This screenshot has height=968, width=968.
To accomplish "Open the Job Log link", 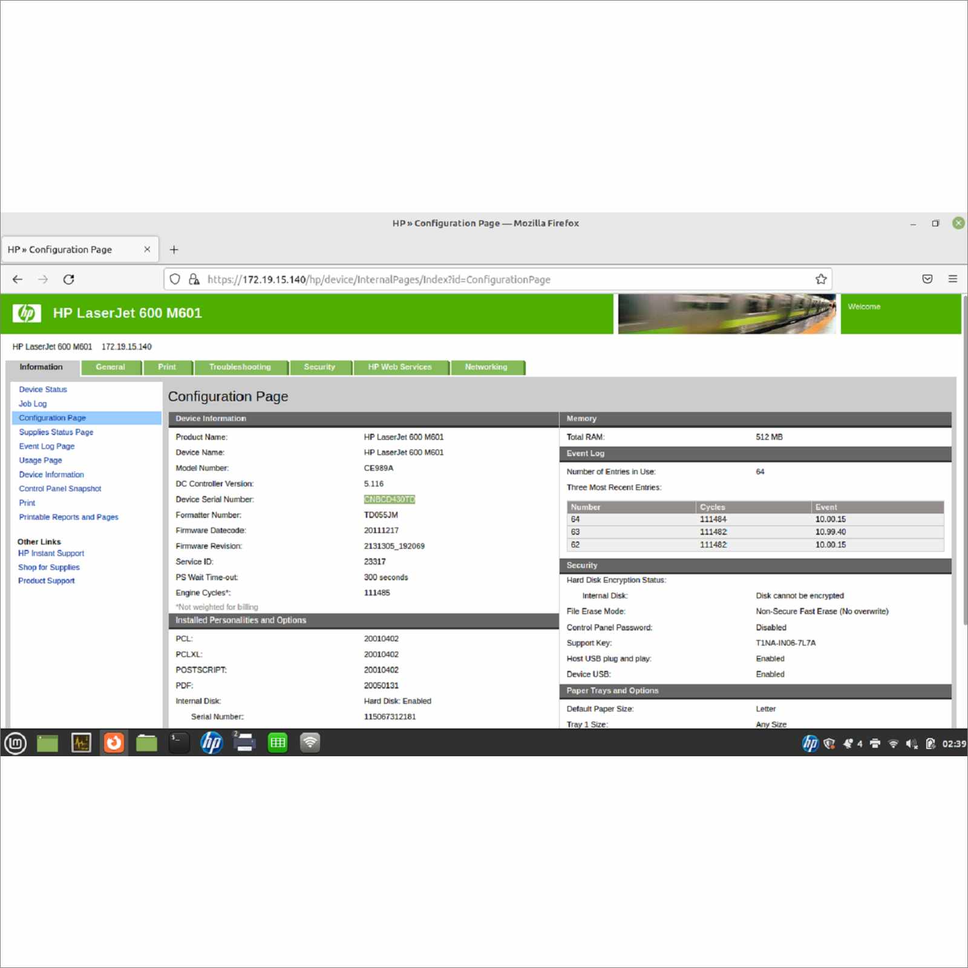I will pyautogui.click(x=33, y=404).
